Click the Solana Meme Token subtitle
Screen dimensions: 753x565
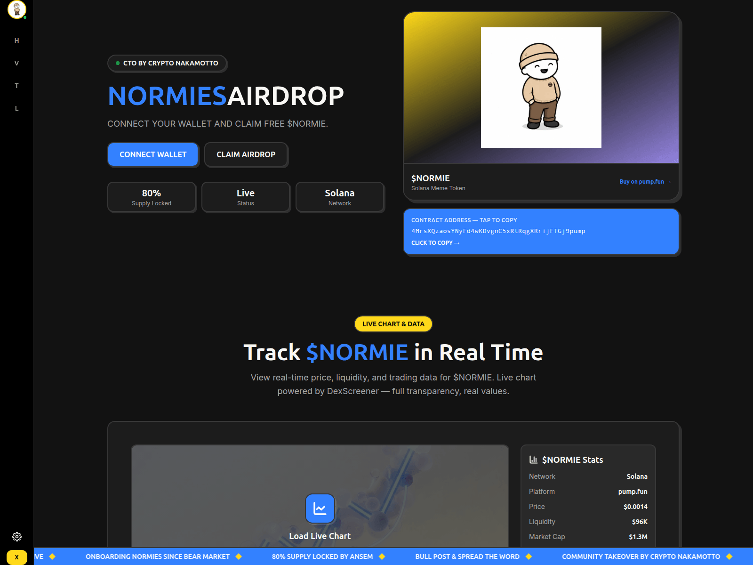pyautogui.click(x=438, y=188)
